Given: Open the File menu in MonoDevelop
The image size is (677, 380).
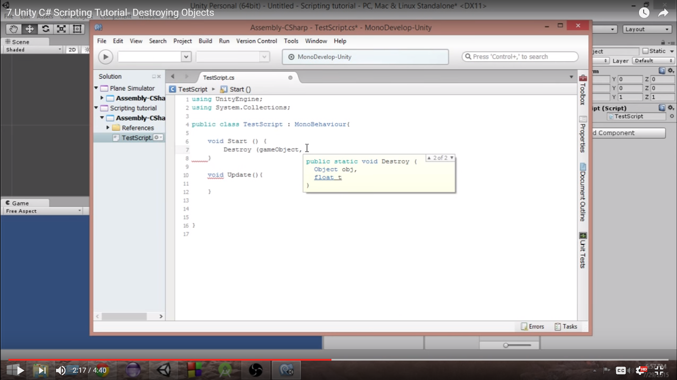Looking at the screenshot, I should [x=102, y=41].
